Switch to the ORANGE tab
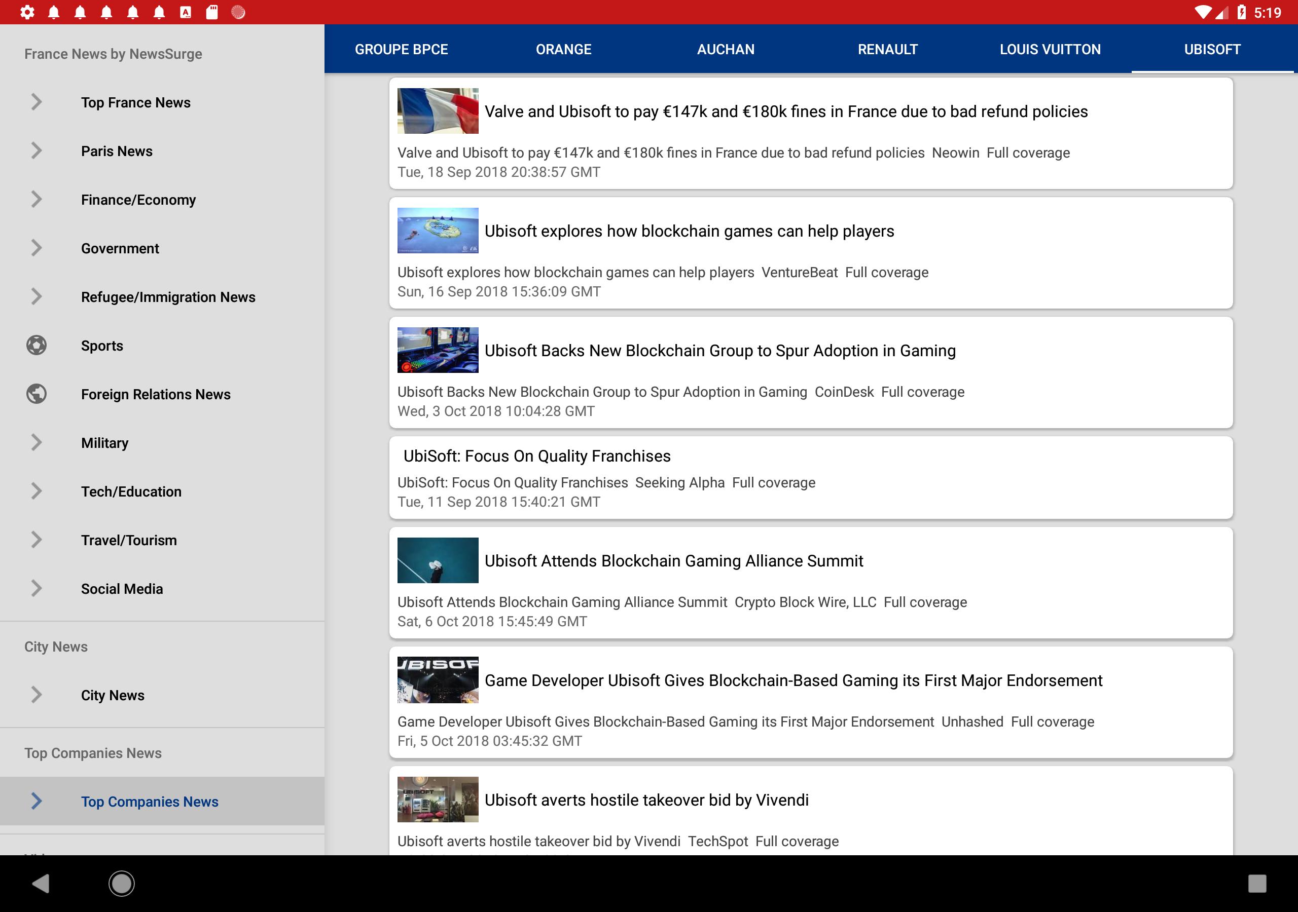Viewport: 1298px width, 912px height. click(564, 49)
